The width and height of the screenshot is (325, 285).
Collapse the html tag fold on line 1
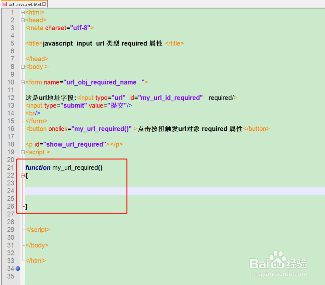23,13
